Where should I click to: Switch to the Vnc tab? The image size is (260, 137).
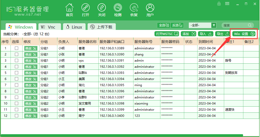tap(50, 27)
